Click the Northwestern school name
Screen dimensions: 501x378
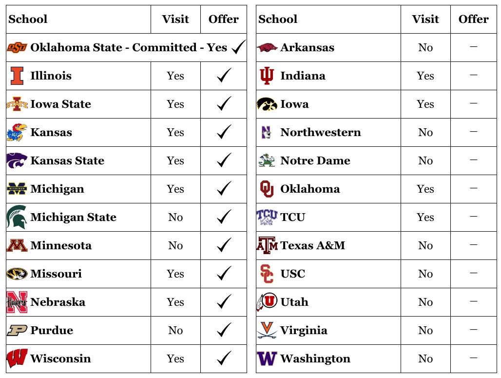coord(321,132)
